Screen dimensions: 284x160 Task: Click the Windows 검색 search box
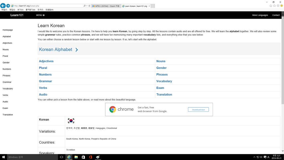[32, 157]
